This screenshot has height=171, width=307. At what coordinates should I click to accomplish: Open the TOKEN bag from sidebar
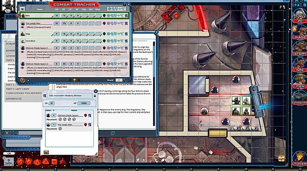300,159
